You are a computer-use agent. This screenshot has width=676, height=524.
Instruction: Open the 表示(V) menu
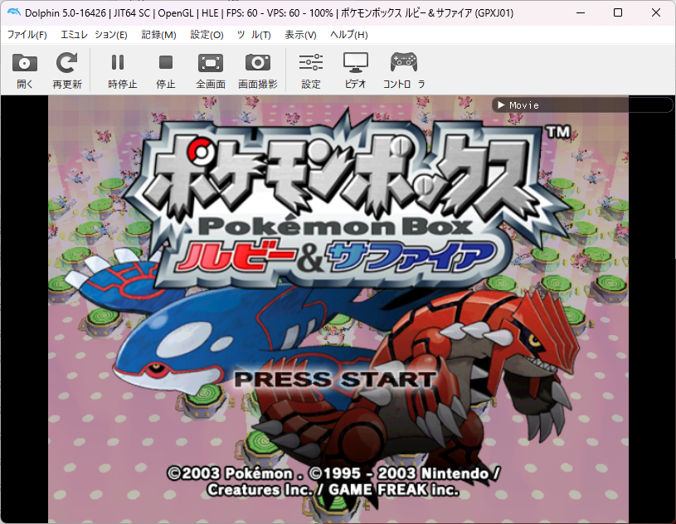300,35
